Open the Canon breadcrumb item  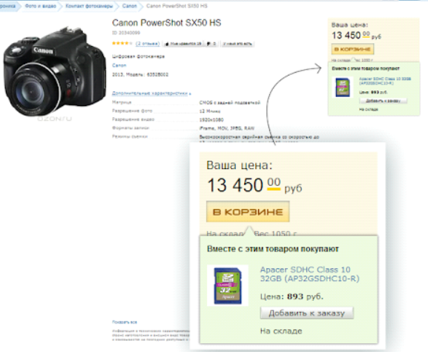129,6
